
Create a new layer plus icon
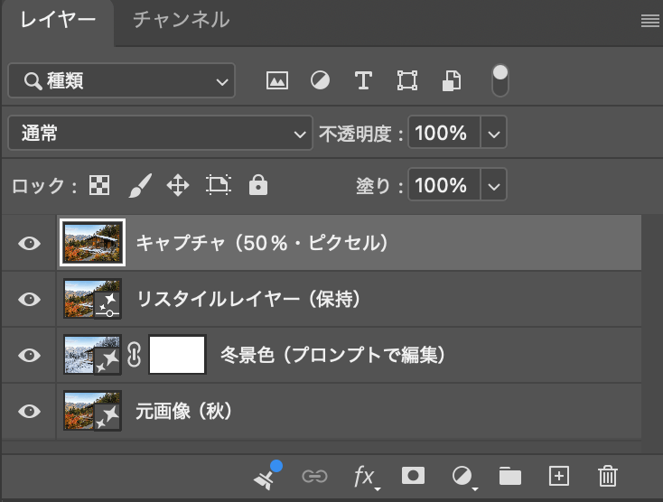[559, 476]
